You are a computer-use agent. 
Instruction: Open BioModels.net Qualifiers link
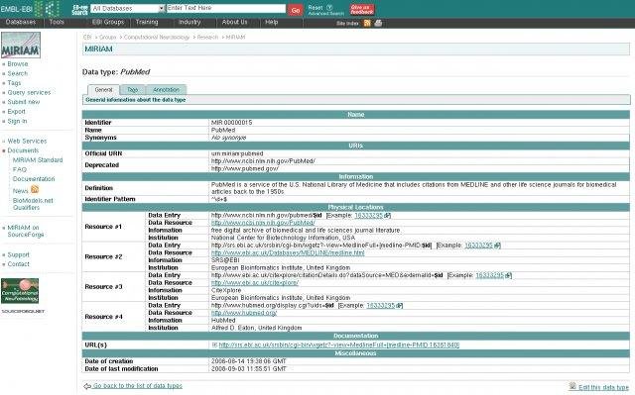pos(33,204)
